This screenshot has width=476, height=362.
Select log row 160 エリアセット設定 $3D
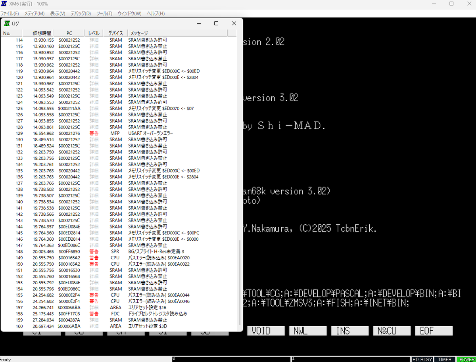119,326
